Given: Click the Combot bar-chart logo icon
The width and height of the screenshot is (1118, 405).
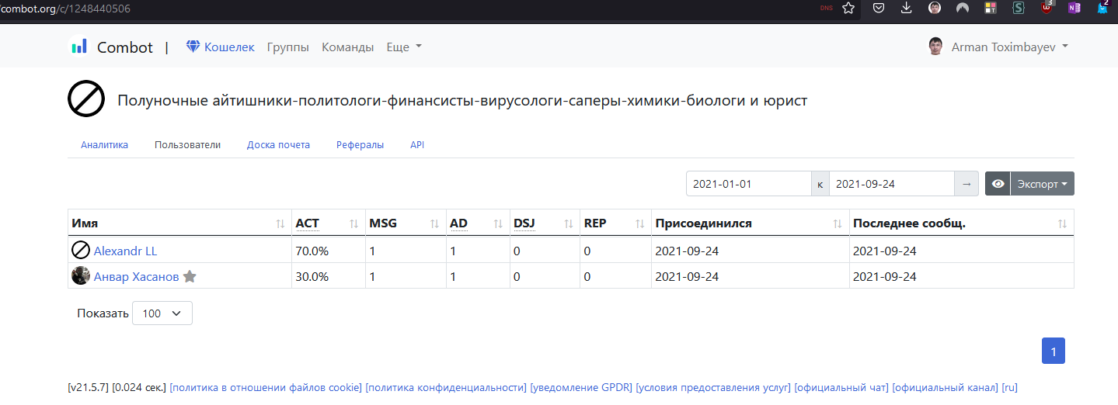Looking at the screenshot, I should (x=79, y=47).
